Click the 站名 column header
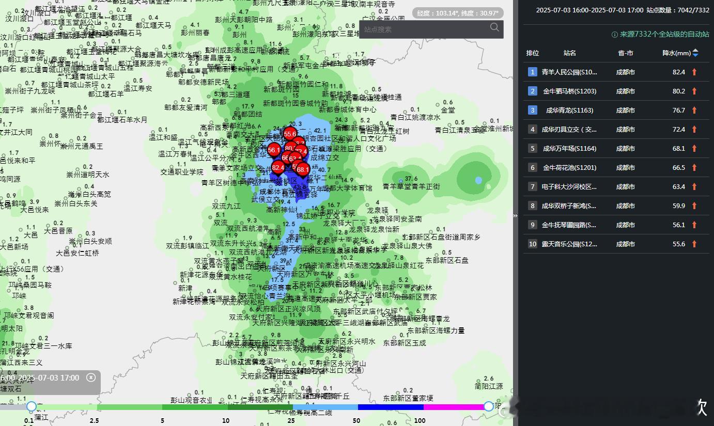Viewport: 714px width, 426px height. (x=570, y=53)
